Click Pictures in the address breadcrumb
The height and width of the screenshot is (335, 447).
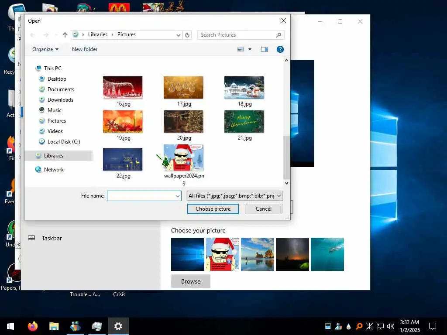127,34
